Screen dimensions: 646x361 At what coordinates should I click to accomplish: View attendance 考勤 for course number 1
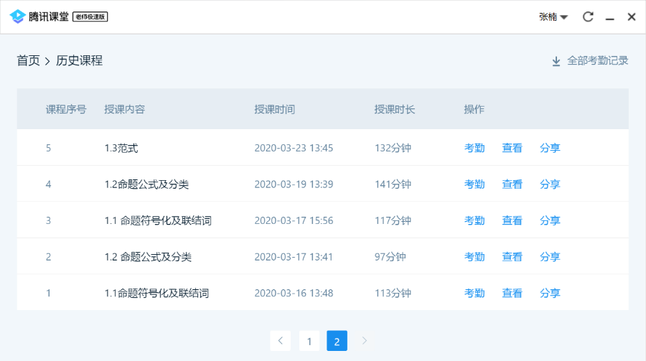tap(474, 293)
